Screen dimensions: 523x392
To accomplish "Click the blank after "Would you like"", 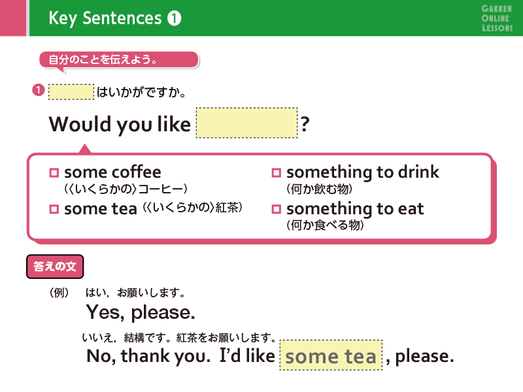I will (x=247, y=123).
